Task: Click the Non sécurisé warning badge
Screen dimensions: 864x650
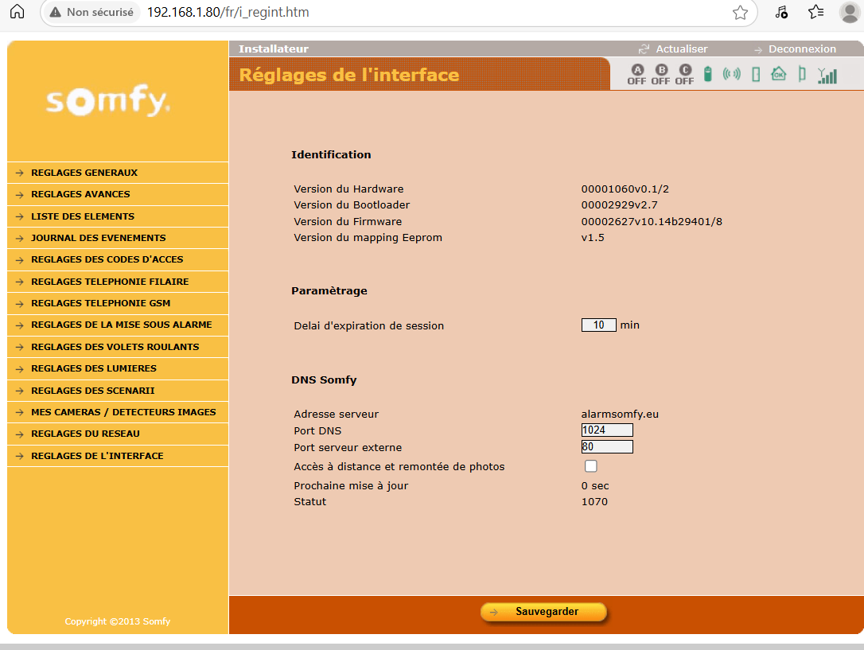Action: (91, 12)
